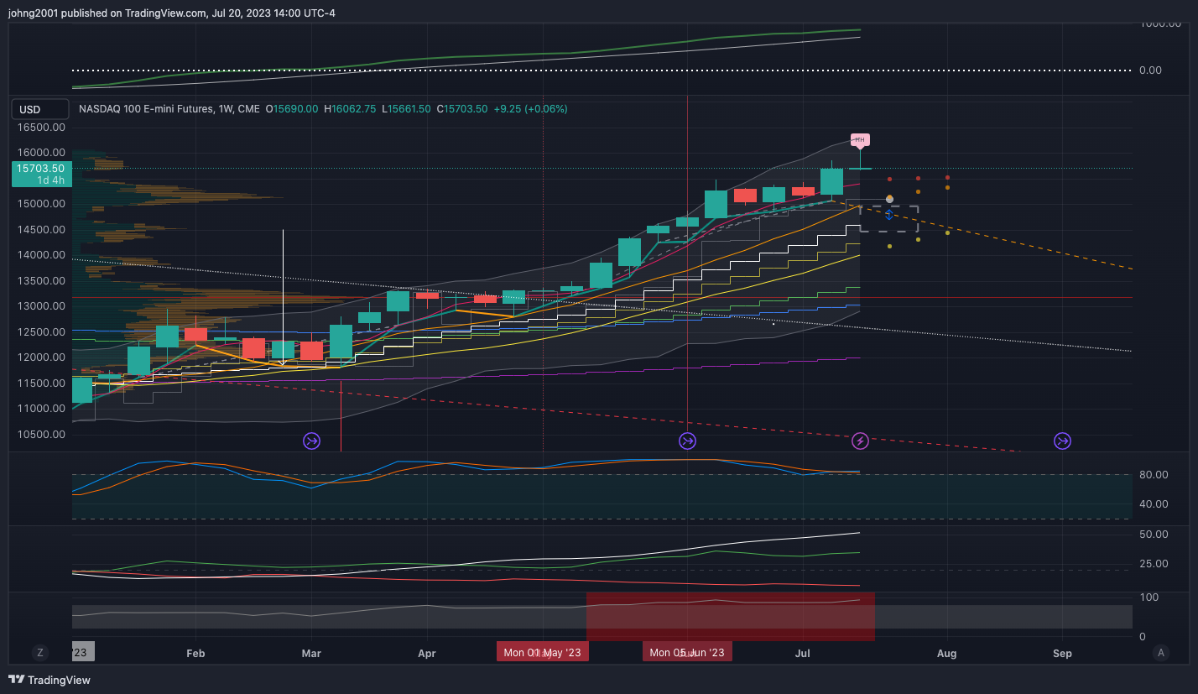The width and height of the screenshot is (1198, 694).
Task: Click the Apr label on time axis
Action: pos(426,652)
